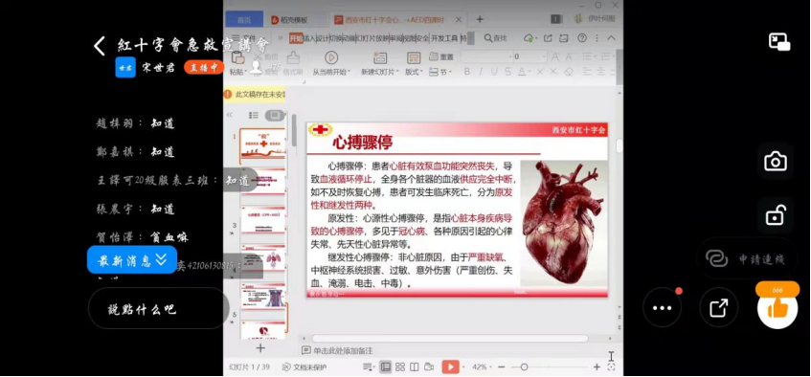Tap the back arrow beside the livestream title

pyautogui.click(x=100, y=46)
